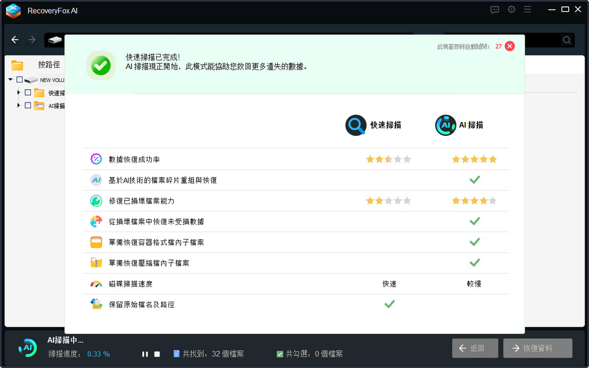The width and height of the screenshot is (589, 368).
Task: Click the 共勾選 green check icon
Action: coord(280,354)
